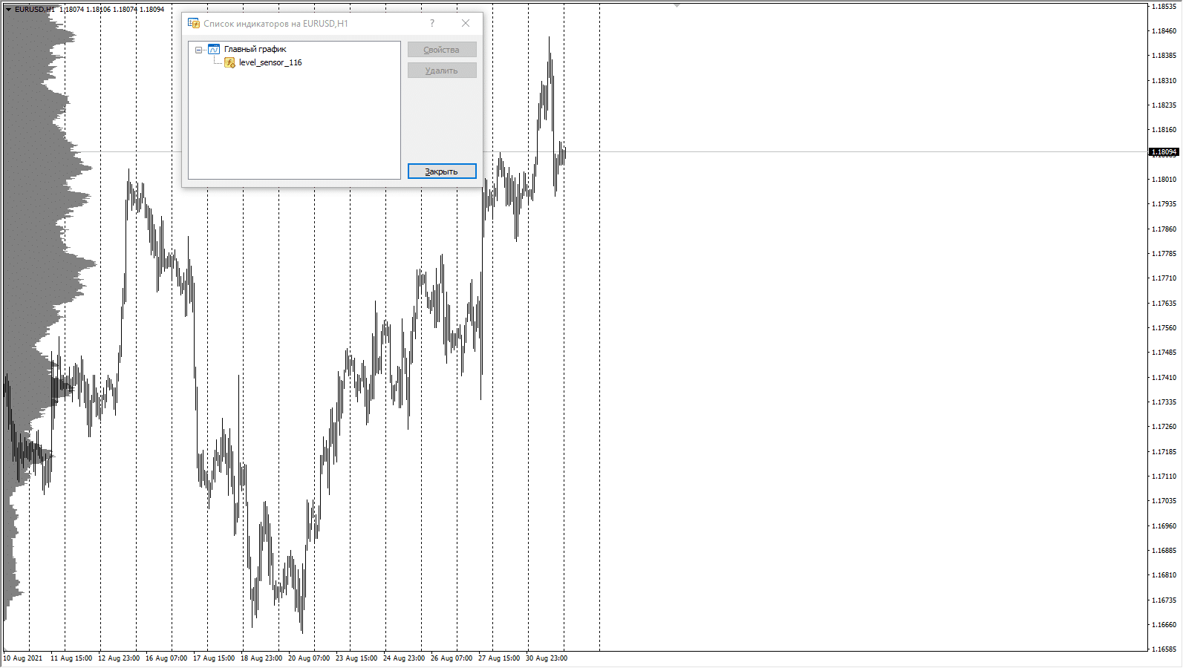This screenshot has width=1183, height=668.
Task: Close the indicator list dialog with X
Action: (466, 23)
